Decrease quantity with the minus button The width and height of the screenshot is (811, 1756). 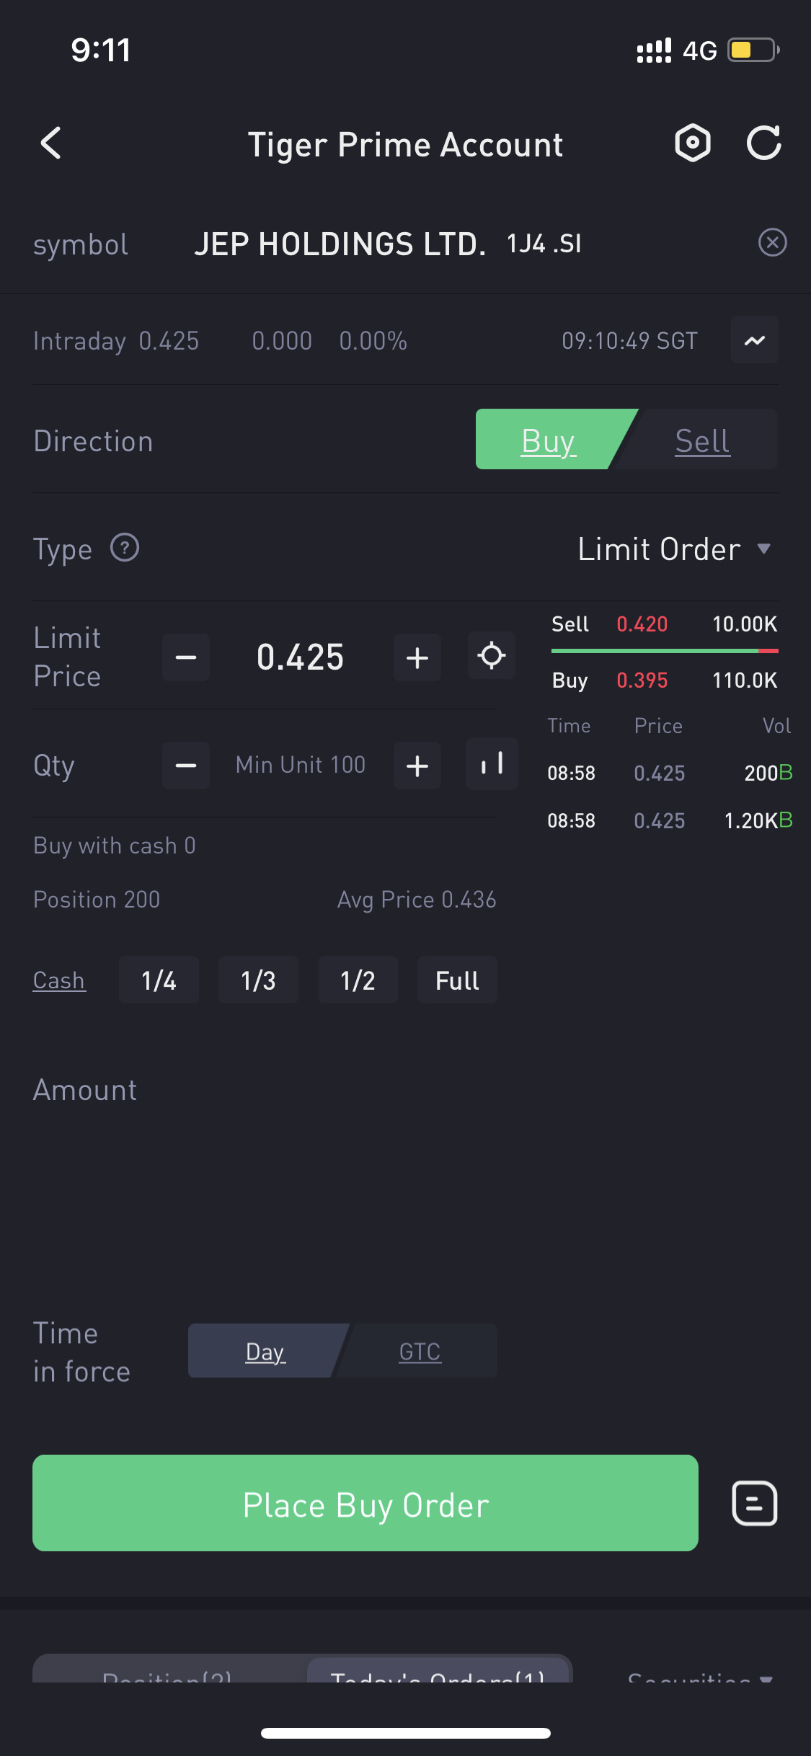pyautogui.click(x=186, y=766)
